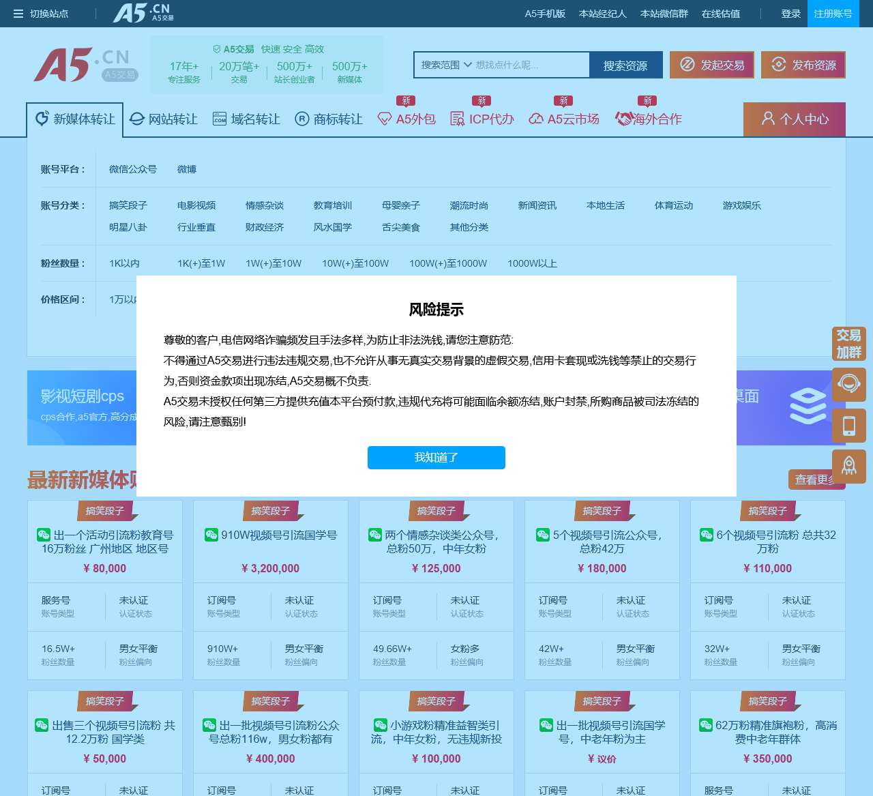This screenshot has width=873, height=796.
Task: Expand the 搜索范围 dropdown
Action: click(x=446, y=65)
